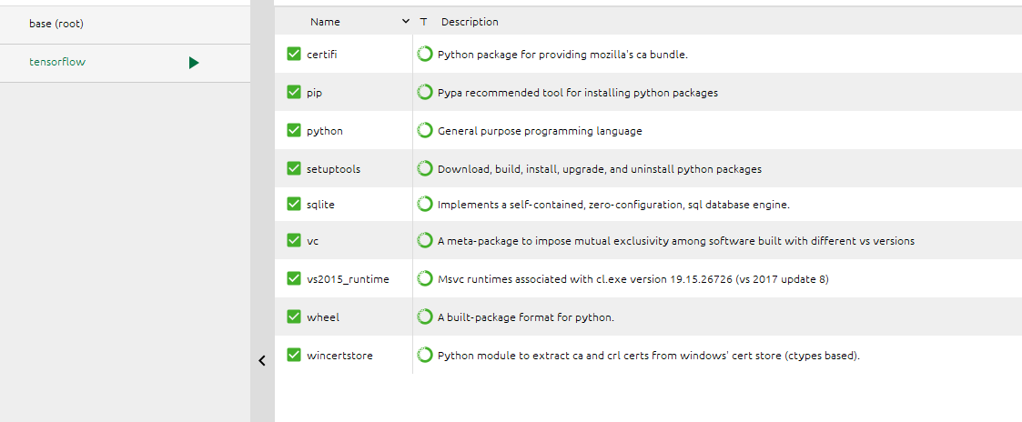Click the Description column header

coord(470,22)
